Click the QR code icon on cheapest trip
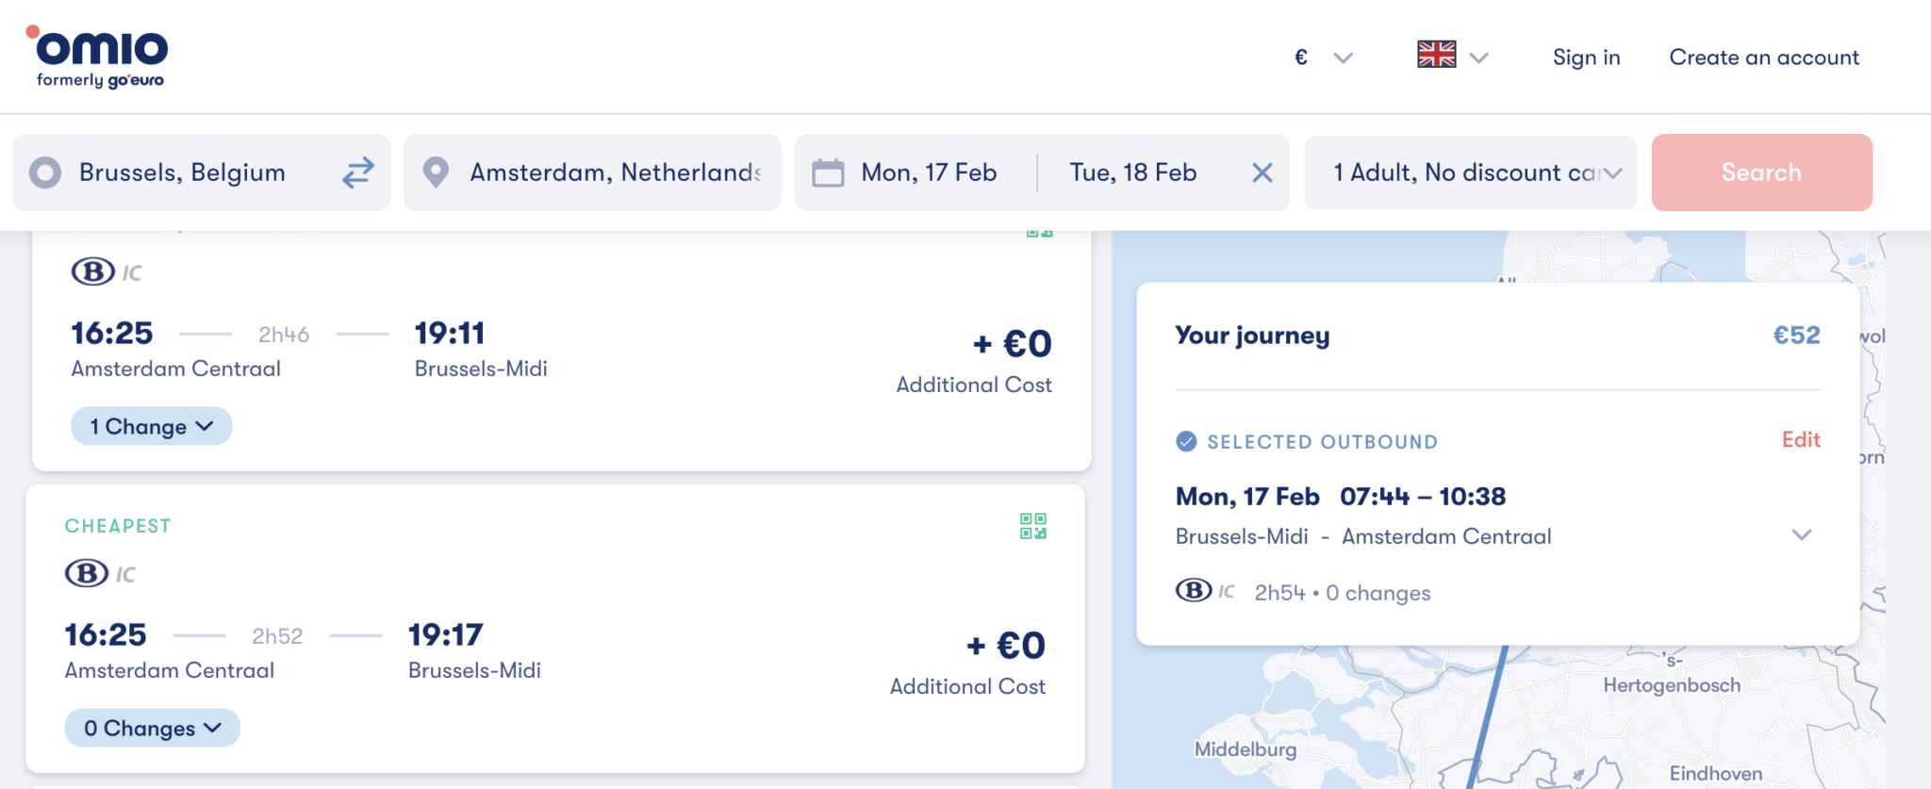The width and height of the screenshot is (1931, 789). 1032,526
